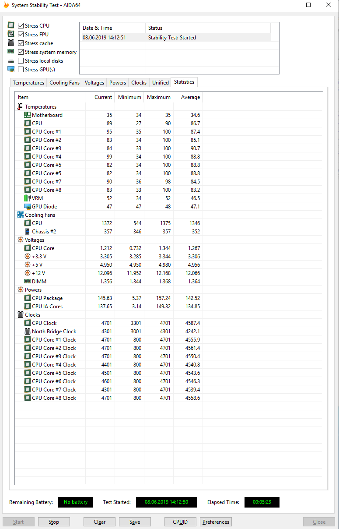Select the Voltages tab
Viewport: 339px width, 529px height.
click(94, 83)
